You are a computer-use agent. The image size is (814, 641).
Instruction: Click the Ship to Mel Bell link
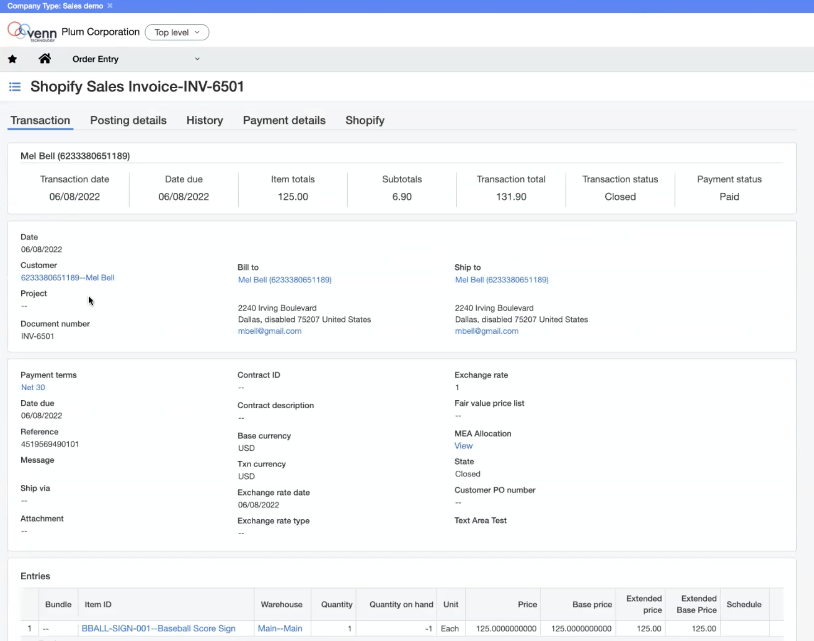pyautogui.click(x=502, y=280)
